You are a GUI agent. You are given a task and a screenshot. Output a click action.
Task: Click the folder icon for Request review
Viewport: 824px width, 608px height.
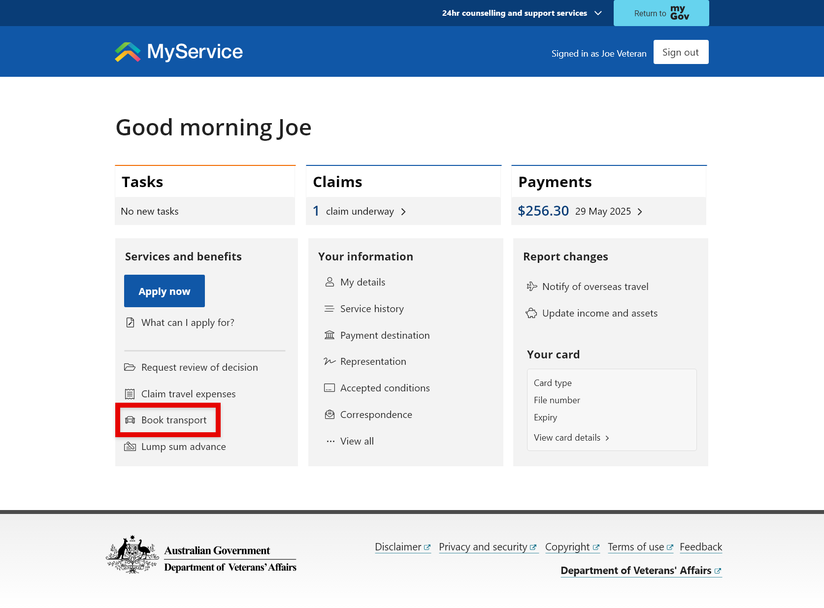click(130, 367)
